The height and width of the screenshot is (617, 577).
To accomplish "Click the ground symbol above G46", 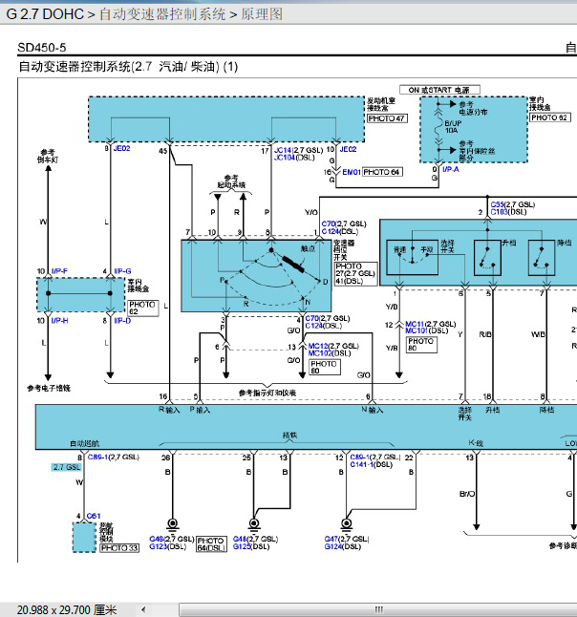I will tap(172, 524).
